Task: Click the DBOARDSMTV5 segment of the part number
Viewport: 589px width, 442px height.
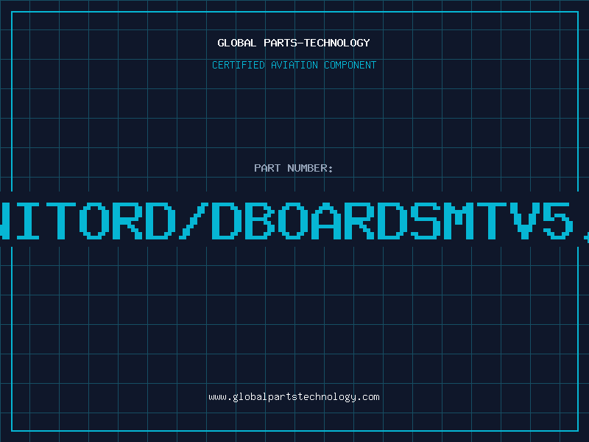Action: 393,220
